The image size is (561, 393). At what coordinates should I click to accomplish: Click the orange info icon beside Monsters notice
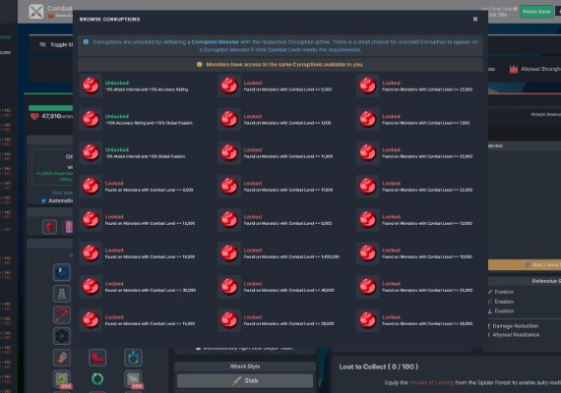pyautogui.click(x=199, y=64)
